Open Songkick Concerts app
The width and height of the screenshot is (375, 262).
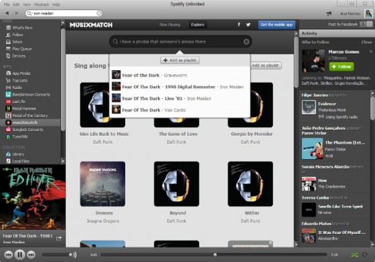coord(27,130)
